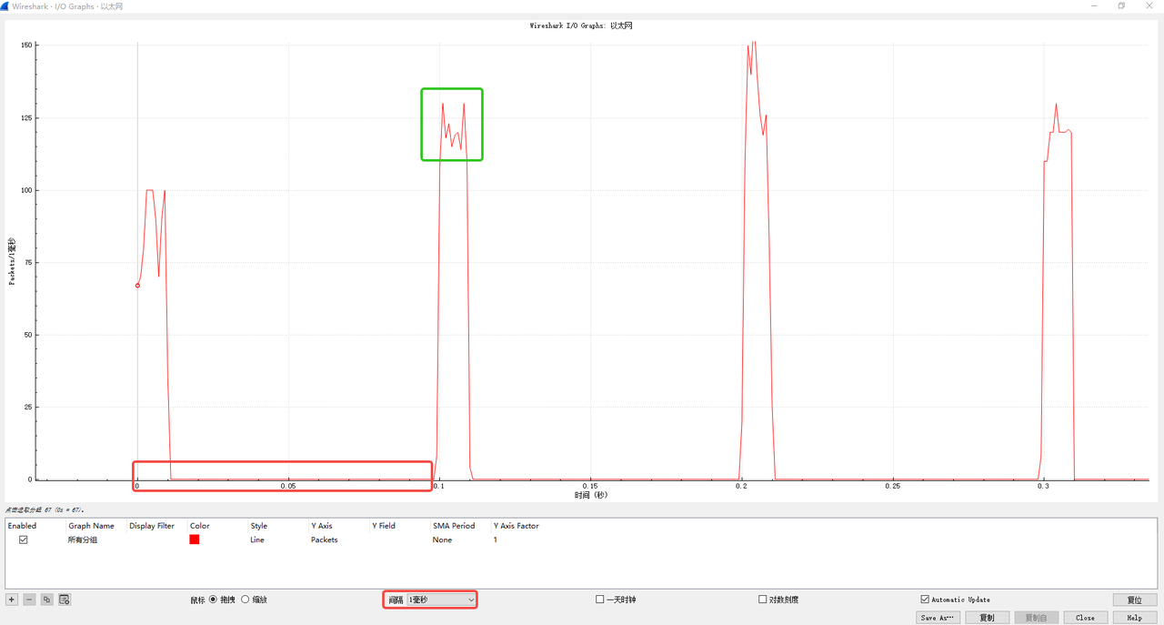Duplicate the selected graph with copy icon
1164x625 pixels.
[47, 600]
